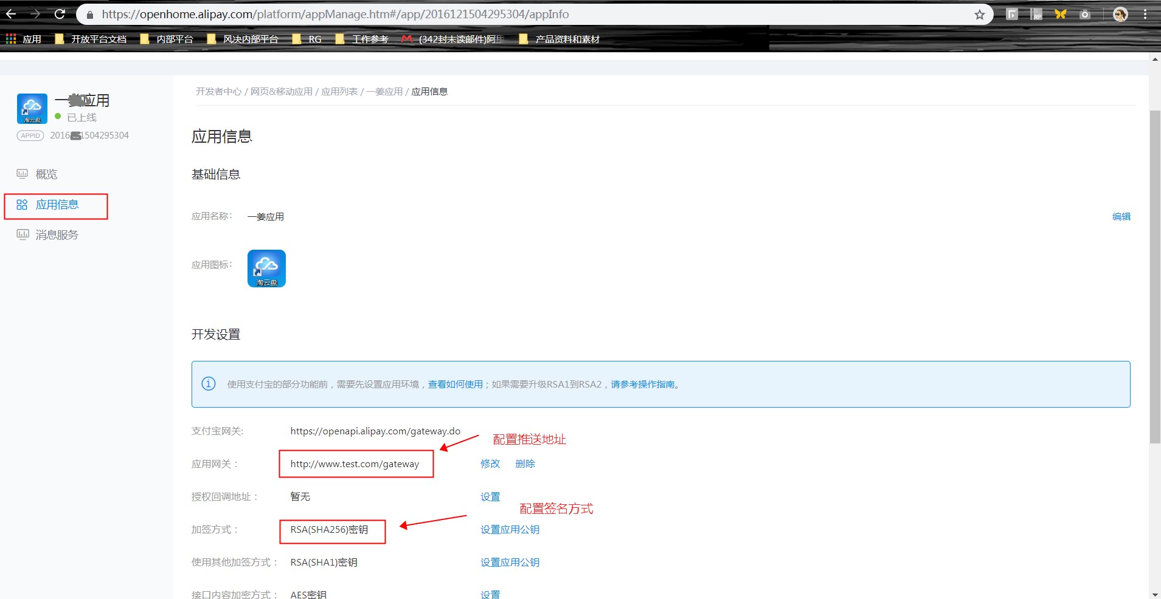Click 设置应用公钥 for the RSA(SHA1) key

[510, 563]
